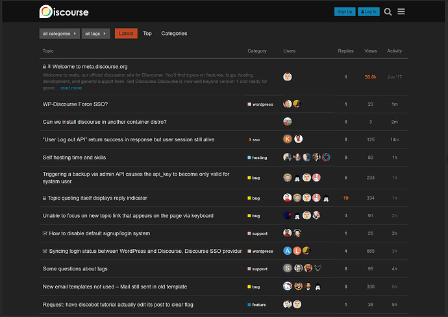The height and width of the screenshot is (317, 448).
Task: Click first avatar on Topic quoting itself row
Action: point(288,198)
